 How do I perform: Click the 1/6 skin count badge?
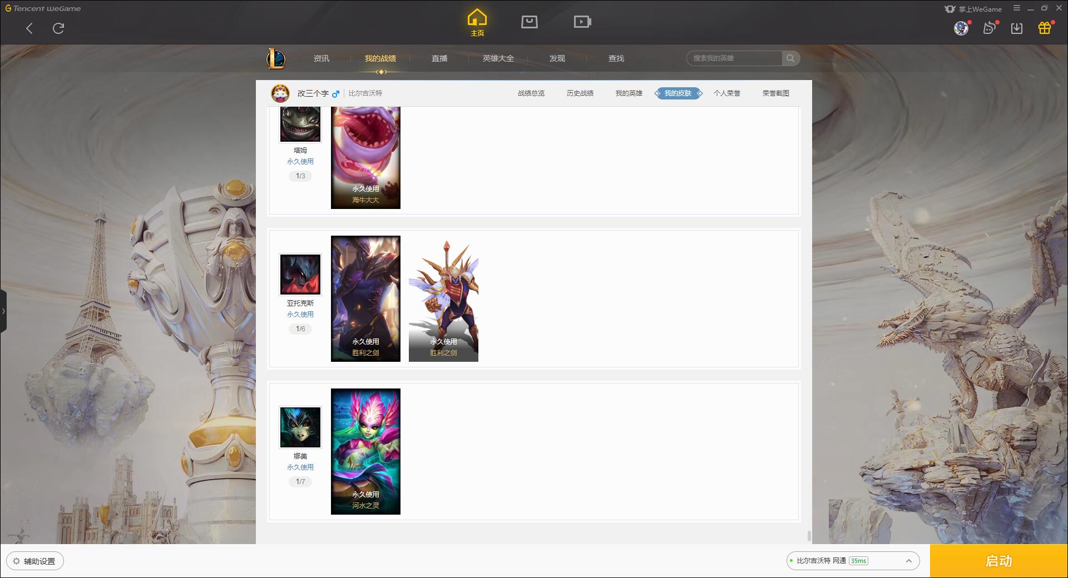[300, 329]
